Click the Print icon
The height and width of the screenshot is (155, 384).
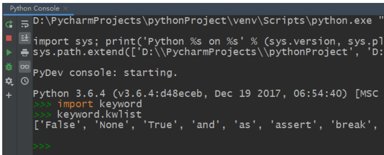point(25,52)
